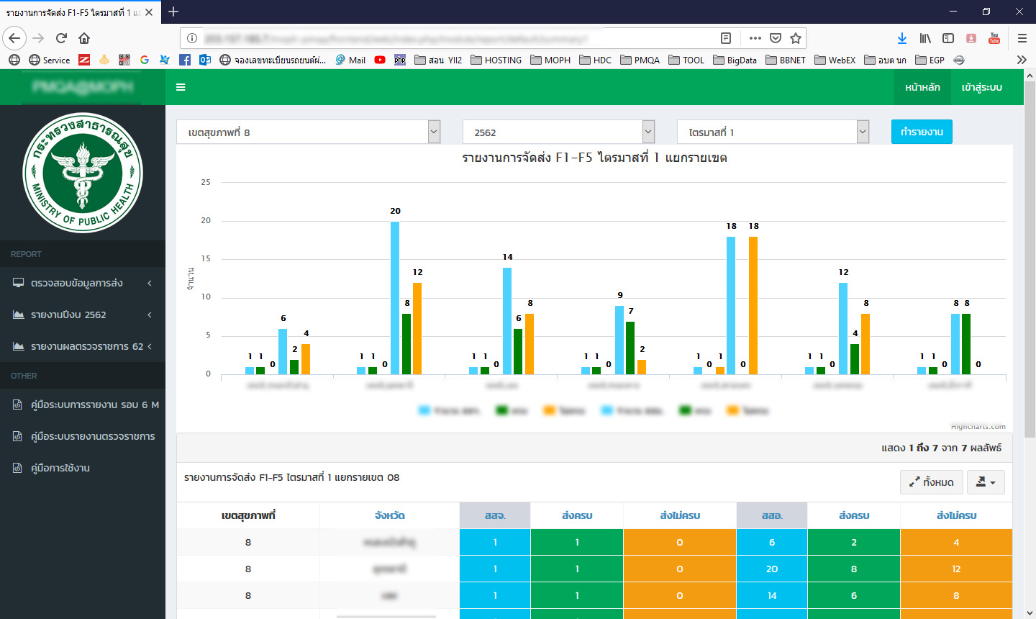Reload the page with the refresh icon
This screenshot has height=619, width=1036.
61,38
